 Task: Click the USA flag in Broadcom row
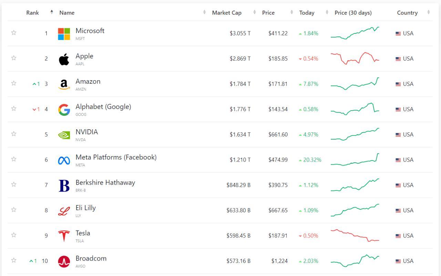pos(398,261)
